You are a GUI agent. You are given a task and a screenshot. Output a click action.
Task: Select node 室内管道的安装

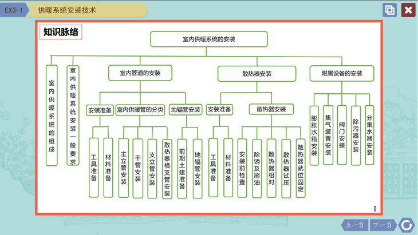pyautogui.click(x=140, y=73)
